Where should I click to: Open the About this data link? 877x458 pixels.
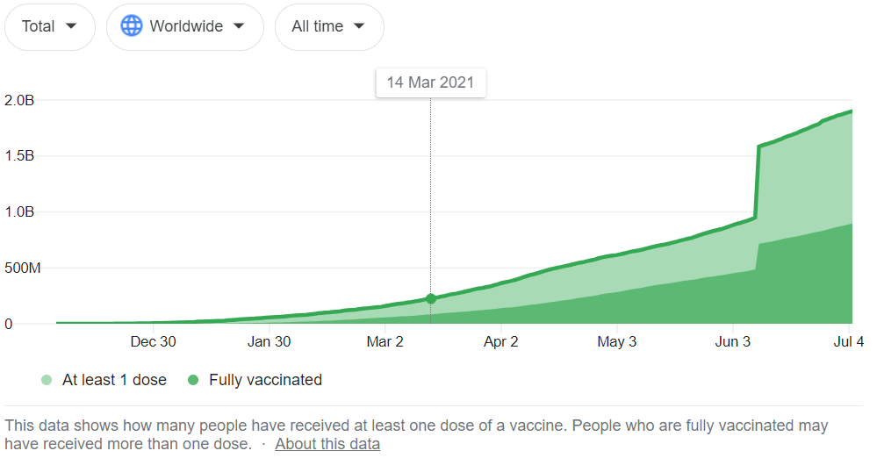[327, 444]
